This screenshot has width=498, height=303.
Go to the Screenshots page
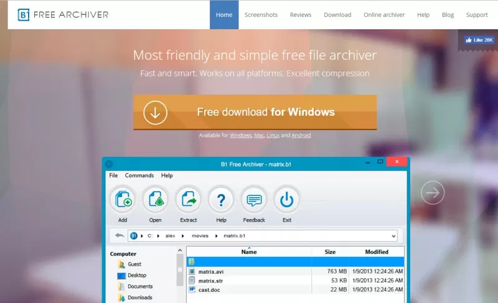tap(261, 14)
